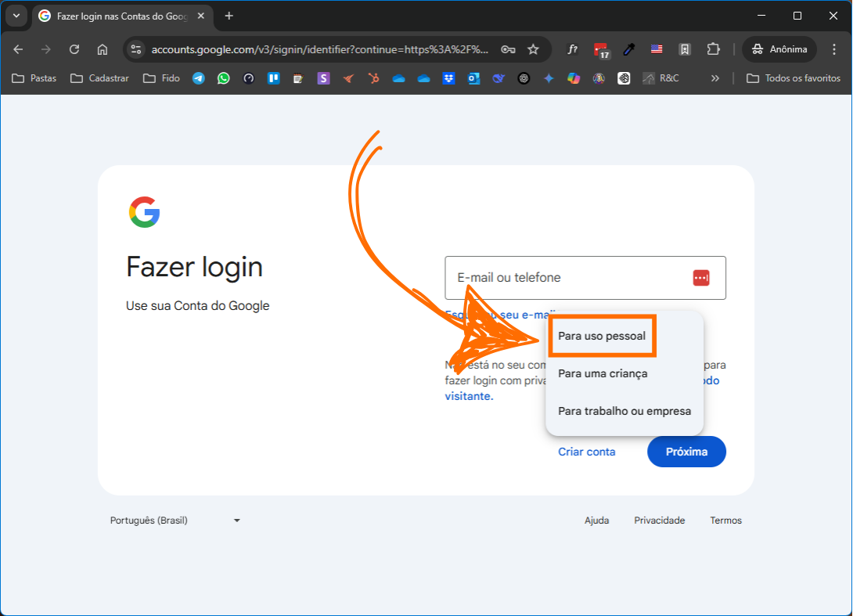Choose "Para trabalho ou empresa" option

point(624,411)
